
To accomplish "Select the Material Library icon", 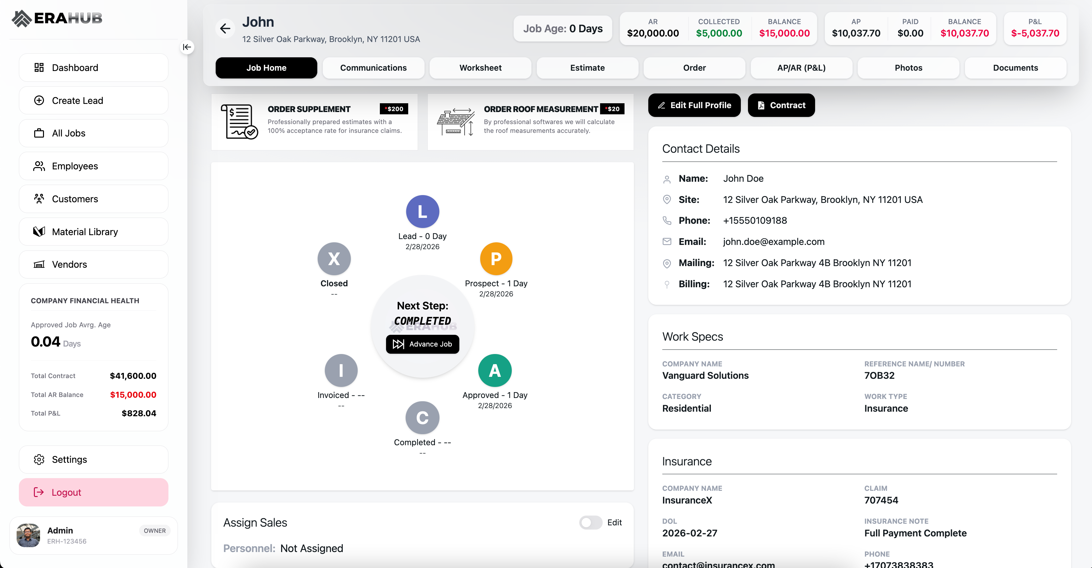I will pos(39,232).
